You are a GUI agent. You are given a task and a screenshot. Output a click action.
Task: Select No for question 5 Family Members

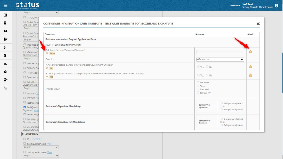click(x=207, y=76)
